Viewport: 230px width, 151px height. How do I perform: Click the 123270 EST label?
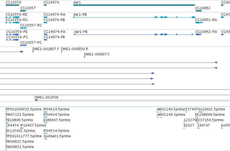tap(190, 120)
